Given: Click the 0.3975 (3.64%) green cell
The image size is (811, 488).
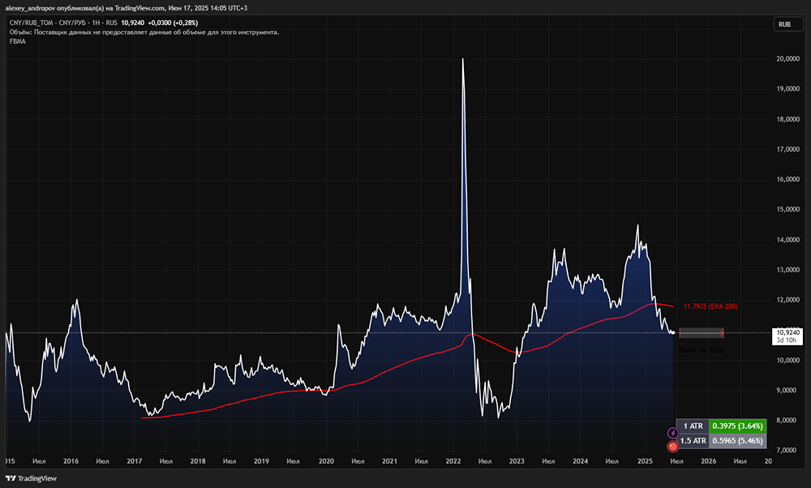Looking at the screenshot, I should [x=737, y=426].
